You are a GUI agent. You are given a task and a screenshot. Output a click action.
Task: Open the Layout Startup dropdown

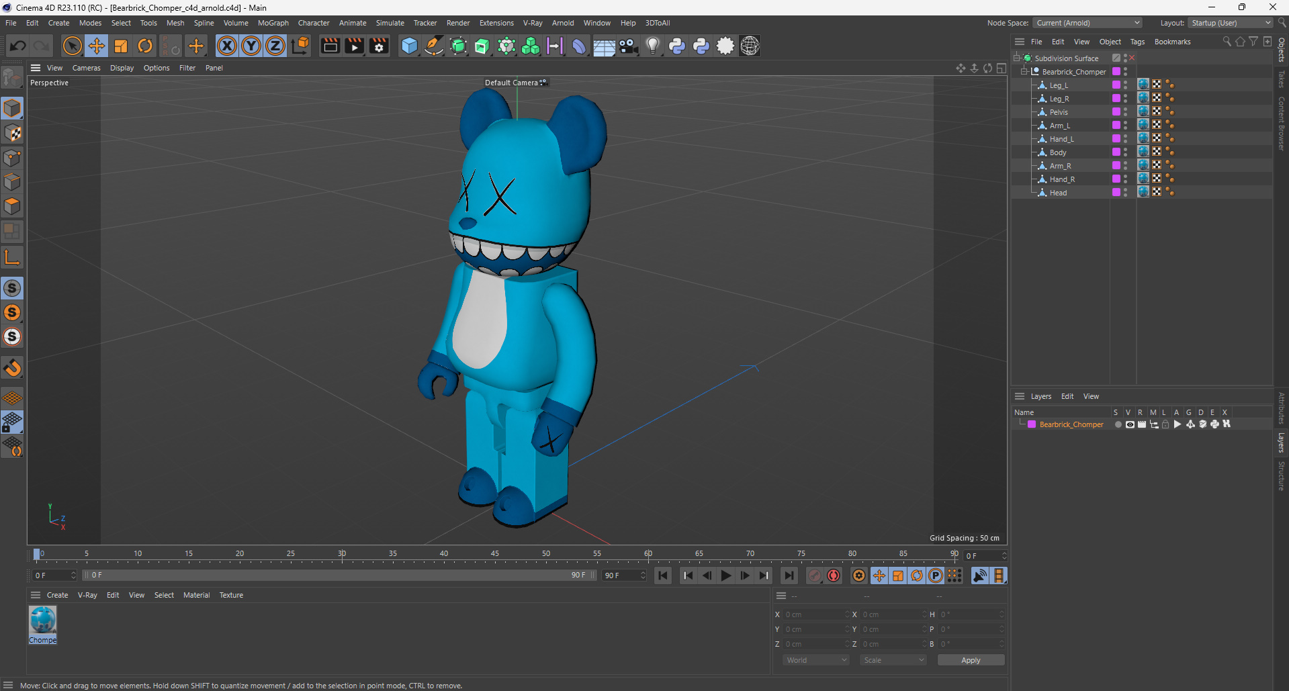pyautogui.click(x=1231, y=23)
